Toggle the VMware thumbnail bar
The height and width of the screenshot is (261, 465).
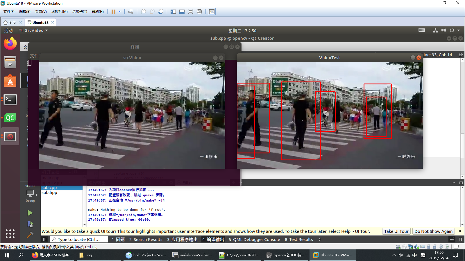[x=182, y=12]
